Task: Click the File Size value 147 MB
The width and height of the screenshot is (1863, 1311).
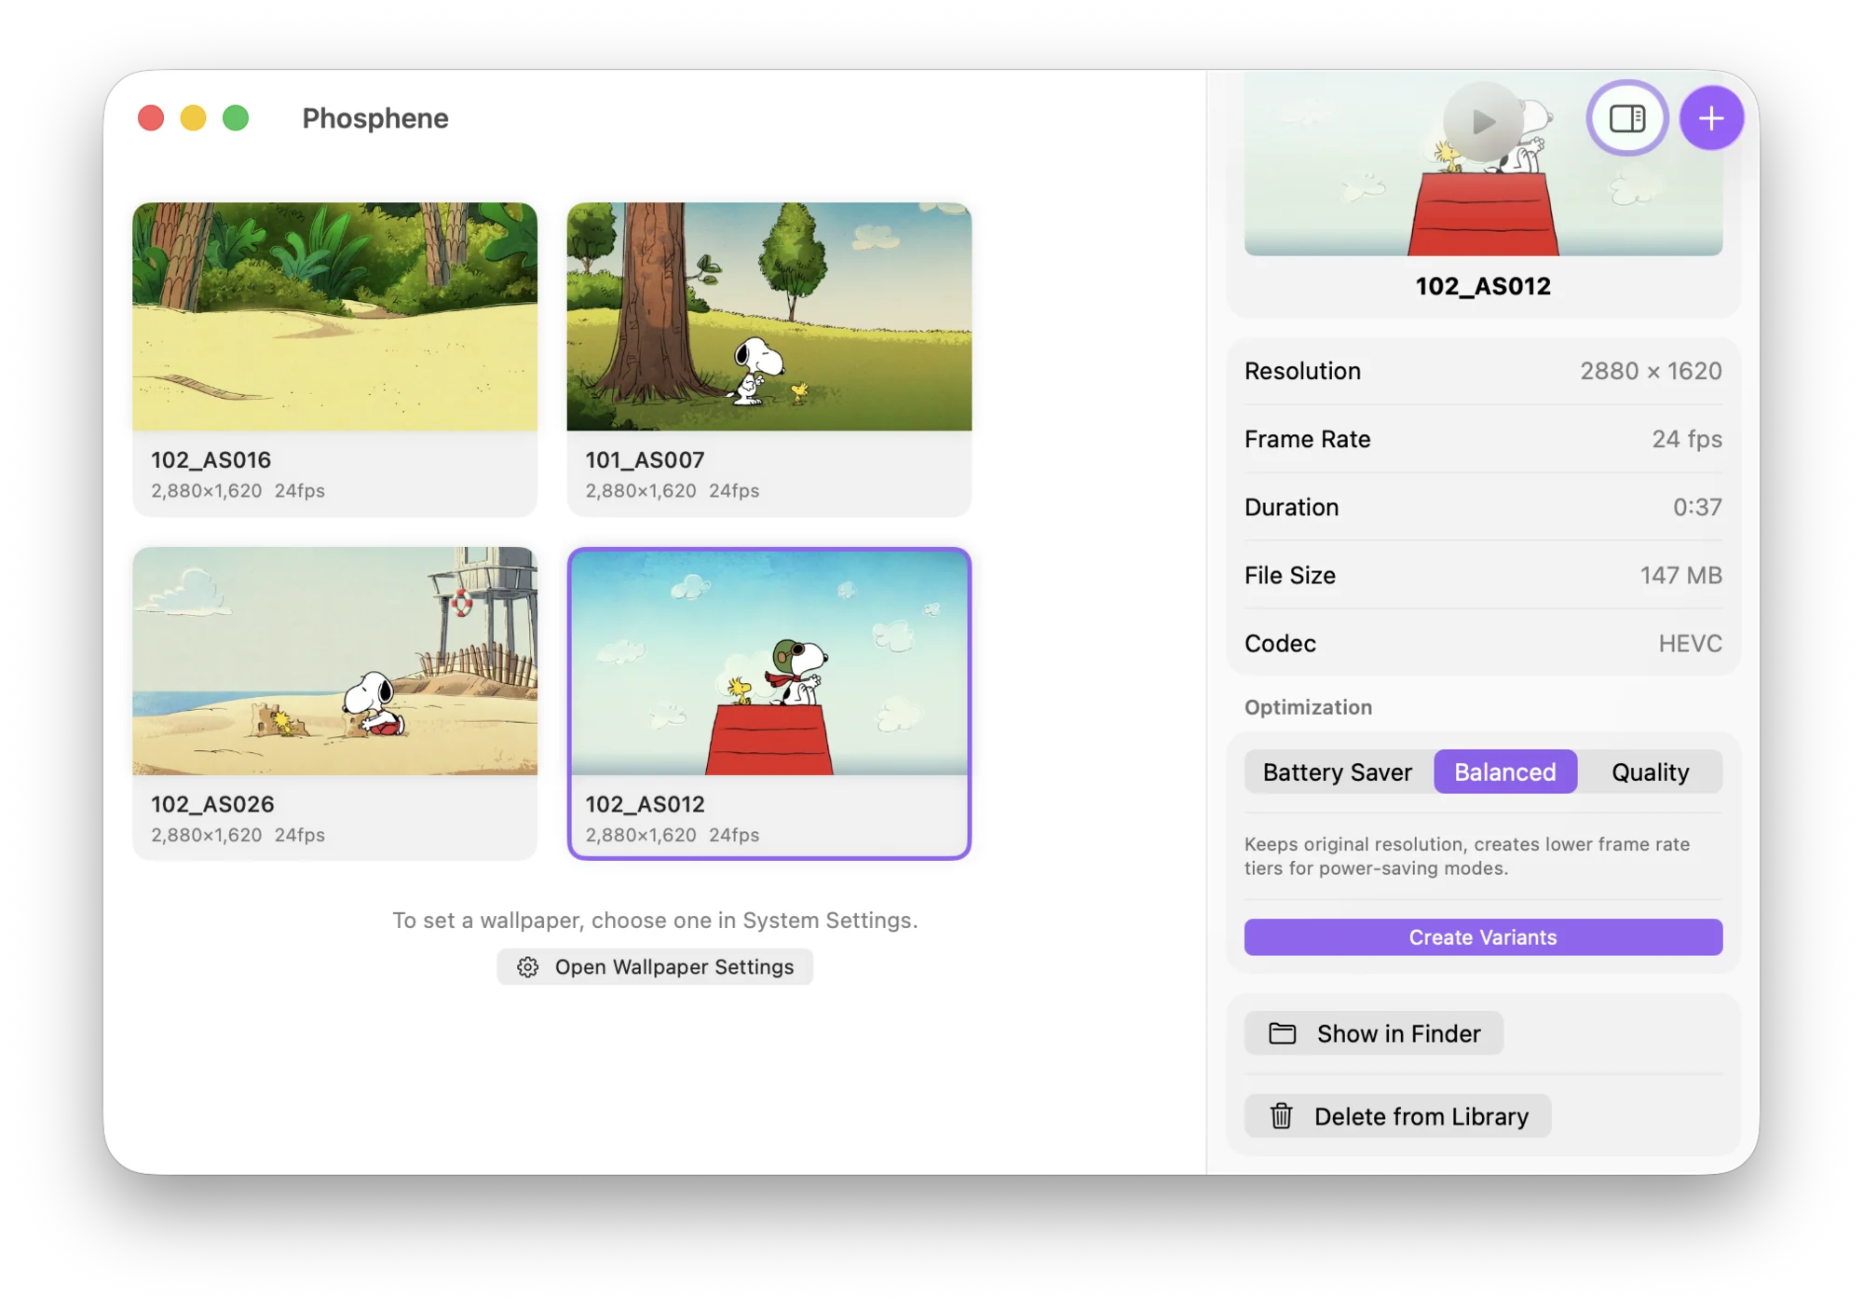Action: point(1681,575)
